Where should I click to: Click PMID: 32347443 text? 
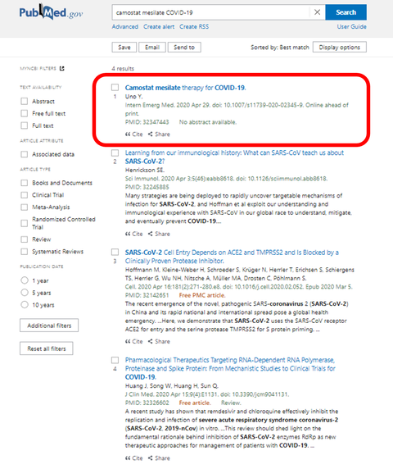147,122
